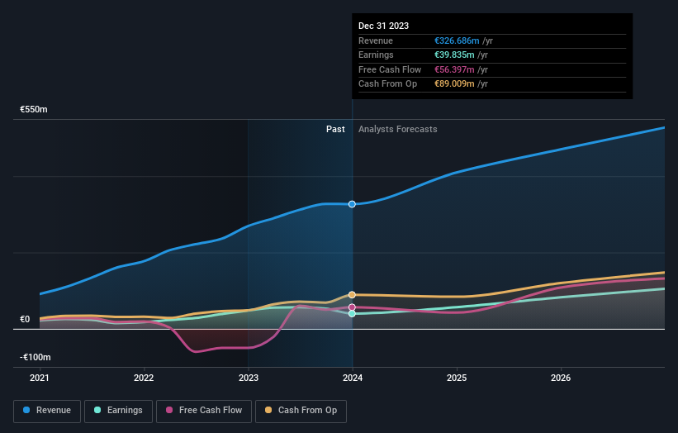Click the Cash From Op tooltip label
The width and height of the screenshot is (678, 433).
[x=387, y=84]
